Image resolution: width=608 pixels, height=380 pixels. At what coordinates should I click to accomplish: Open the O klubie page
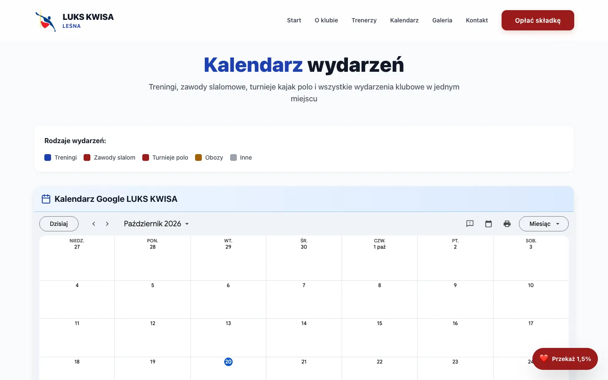[x=326, y=20]
